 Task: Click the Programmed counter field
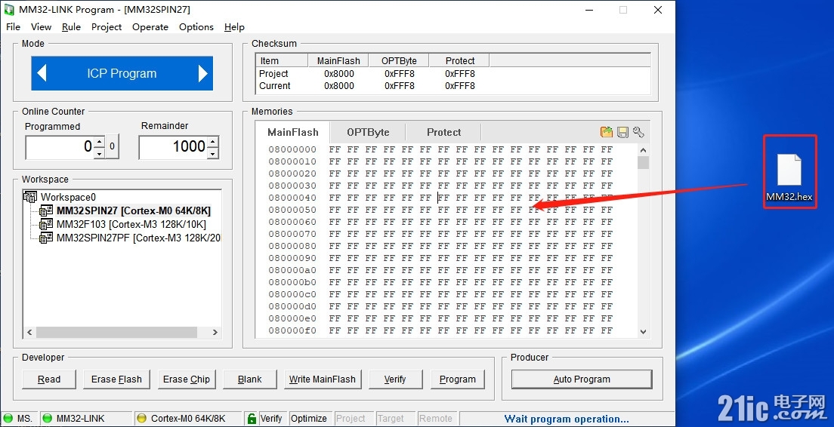click(x=60, y=146)
